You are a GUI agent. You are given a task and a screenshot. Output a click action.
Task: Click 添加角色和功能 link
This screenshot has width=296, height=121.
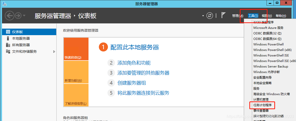(134, 63)
